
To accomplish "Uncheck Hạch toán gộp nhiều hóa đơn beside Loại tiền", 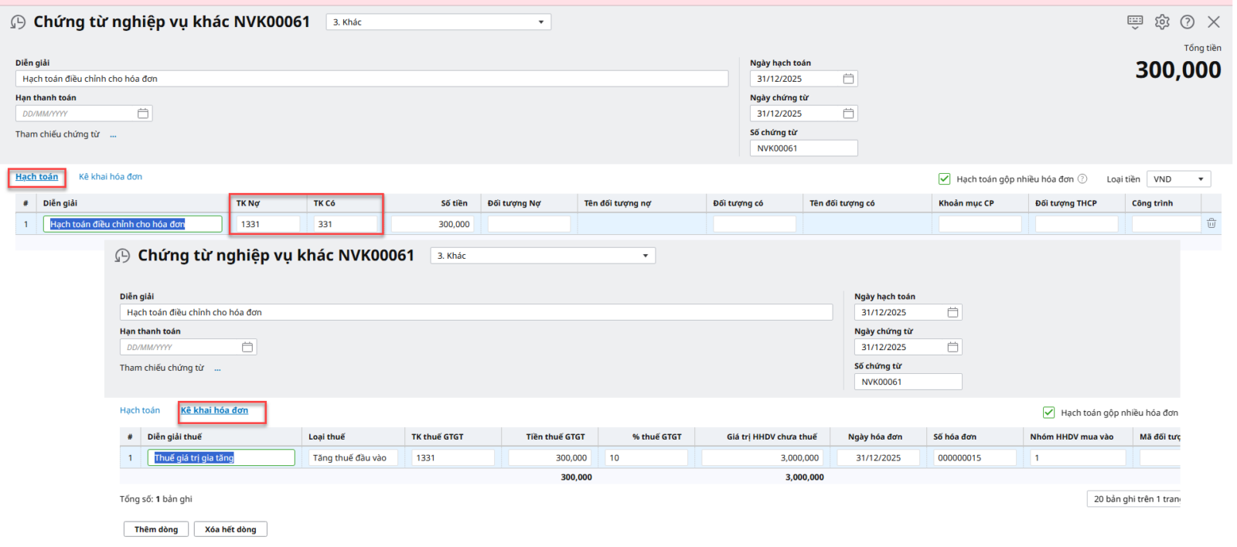I will (944, 178).
